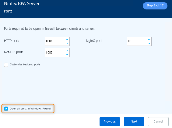Image resolution: width=172 pixels, height=128 pixels.
Task: Go back with the Previous button
Action: (x=109, y=122)
